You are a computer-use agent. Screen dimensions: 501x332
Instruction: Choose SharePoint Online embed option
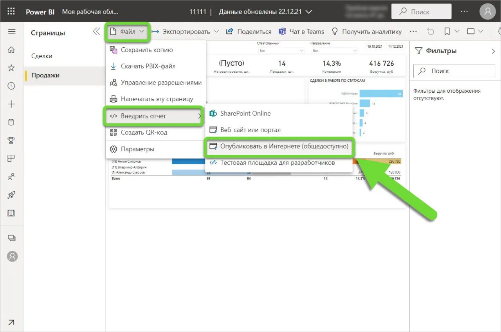point(279,113)
